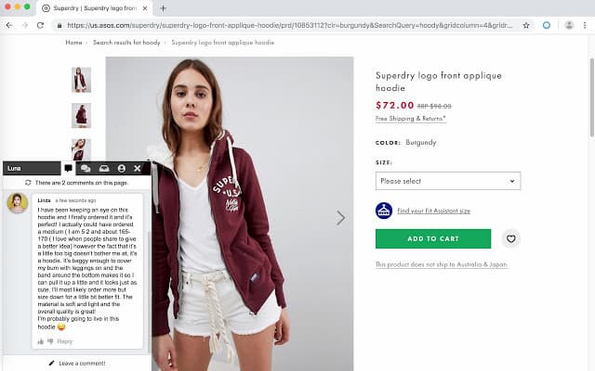The height and width of the screenshot is (371, 595).
Task: Go to Search results for hoody breadcrumb
Action: (x=126, y=43)
